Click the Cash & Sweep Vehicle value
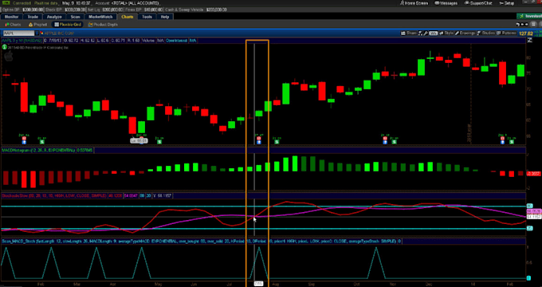The image size is (542, 287). (x=216, y=10)
